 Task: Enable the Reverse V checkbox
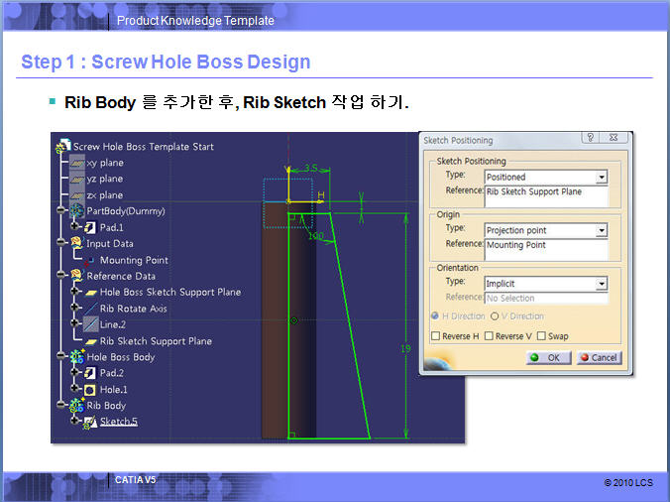[488, 336]
